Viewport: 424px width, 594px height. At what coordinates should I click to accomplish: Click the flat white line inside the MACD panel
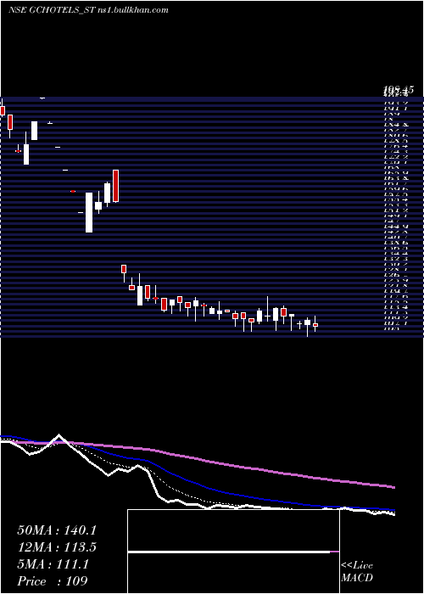click(x=229, y=552)
